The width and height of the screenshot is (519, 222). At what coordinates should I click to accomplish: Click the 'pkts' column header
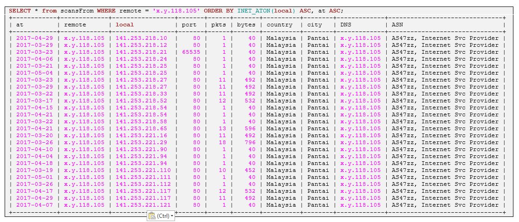click(219, 25)
